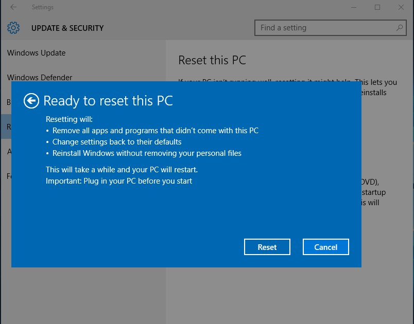Click the 'Important: Plug in your PC' notice
The image size is (414, 324).
pos(119,181)
